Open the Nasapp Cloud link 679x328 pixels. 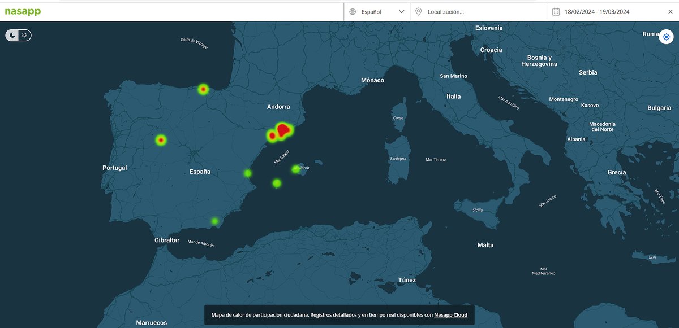pos(450,314)
